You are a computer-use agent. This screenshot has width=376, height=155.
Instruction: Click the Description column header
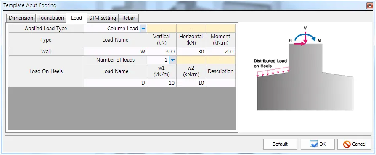(x=221, y=71)
